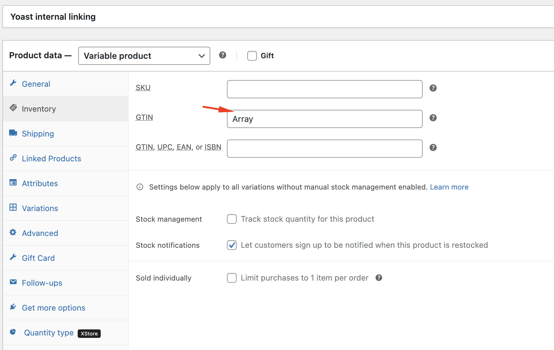The width and height of the screenshot is (554, 350).
Task: Switch to the Advanced tab
Action: (x=66, y=233)
